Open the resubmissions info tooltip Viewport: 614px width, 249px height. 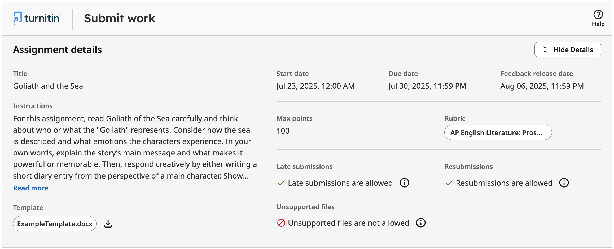point(564,183)
